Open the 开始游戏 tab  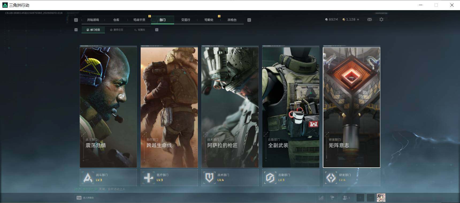pos(93,20)
